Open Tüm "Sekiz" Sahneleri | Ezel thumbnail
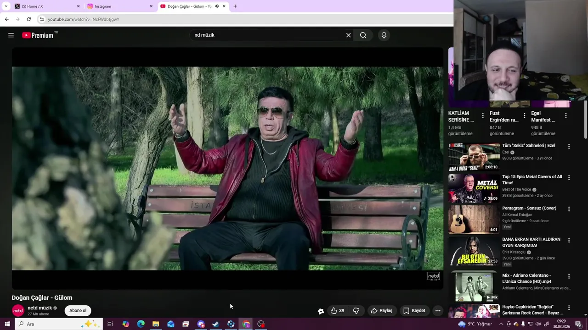The image size is (588, 330). 474,157
